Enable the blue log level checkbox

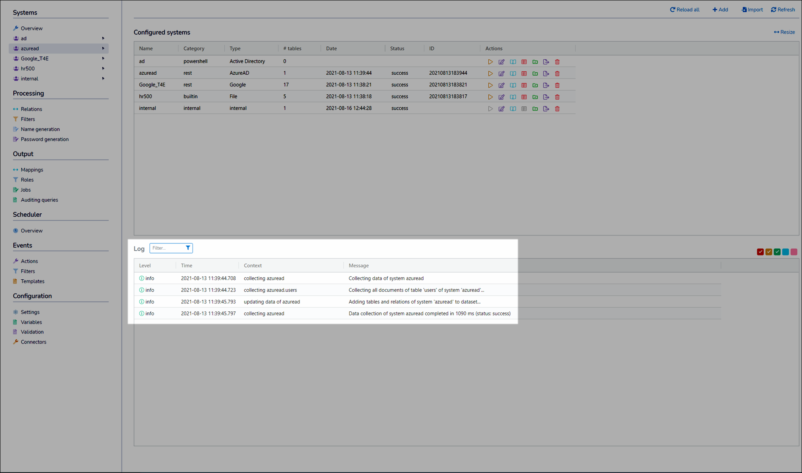(x=785, y=252)
